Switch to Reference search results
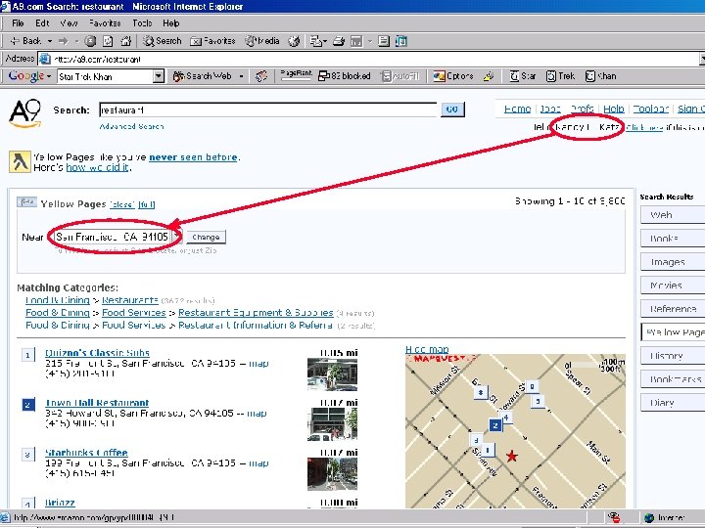This screenshot has height=528, width=705. click(673, 308)
